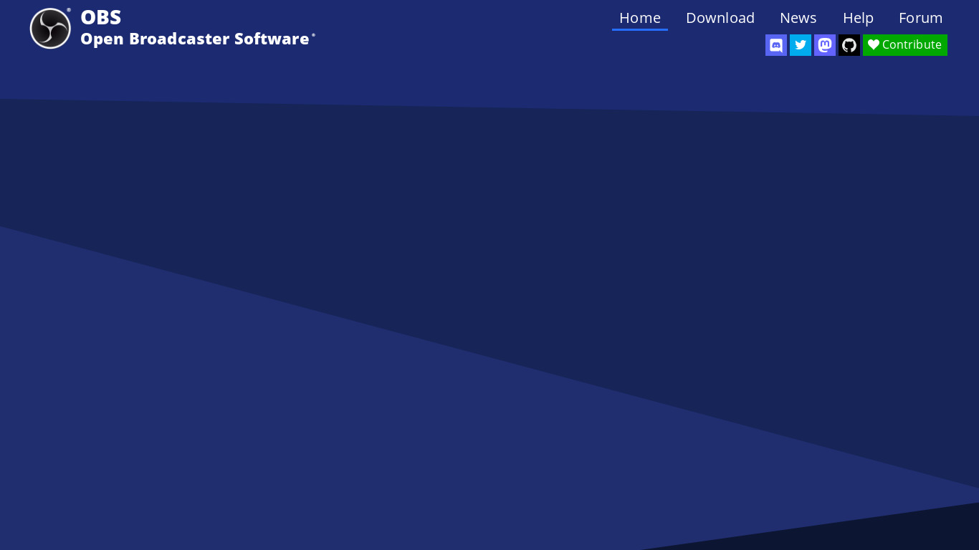Open the Twitter social icon
Image resolution: width=979 pixels, height=550 pixels.
(x=801, y=45)
